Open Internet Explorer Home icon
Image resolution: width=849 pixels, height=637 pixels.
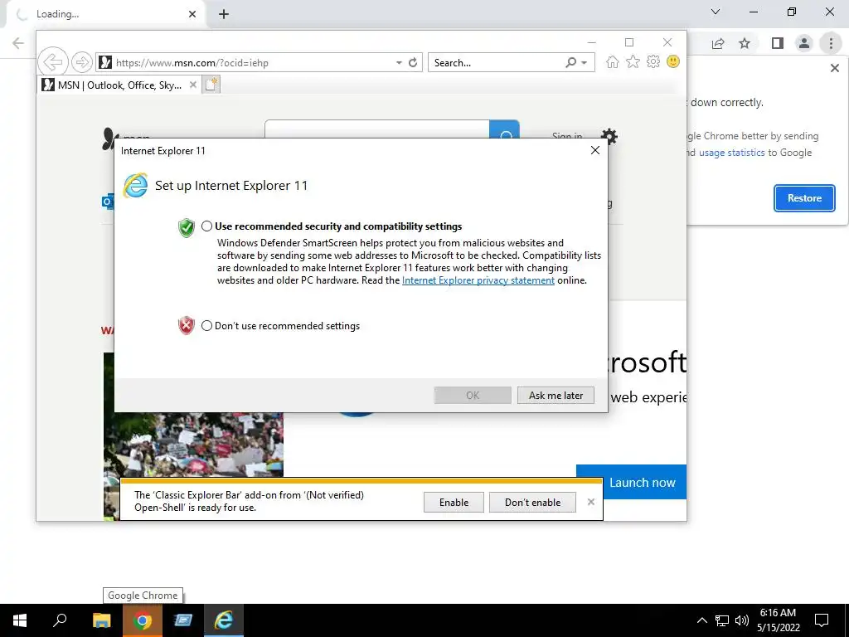point(613,61)
